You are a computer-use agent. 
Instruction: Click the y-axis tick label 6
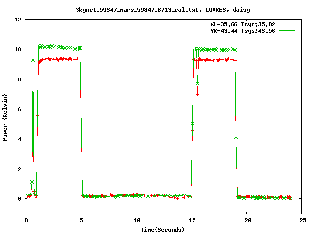[19, 109]
